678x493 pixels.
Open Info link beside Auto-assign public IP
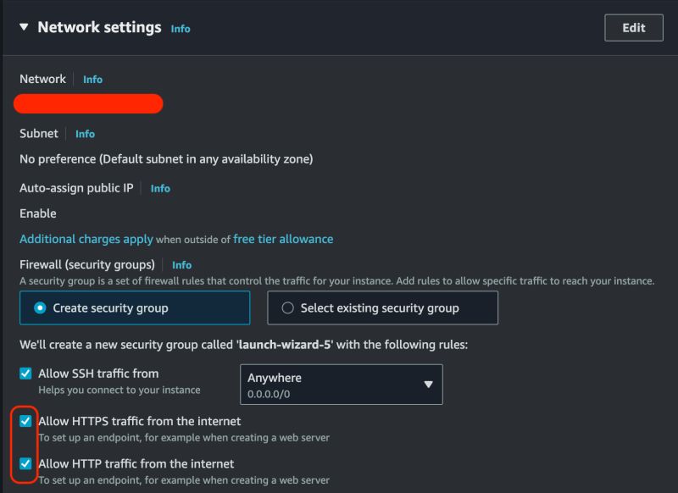pos(160,188)
